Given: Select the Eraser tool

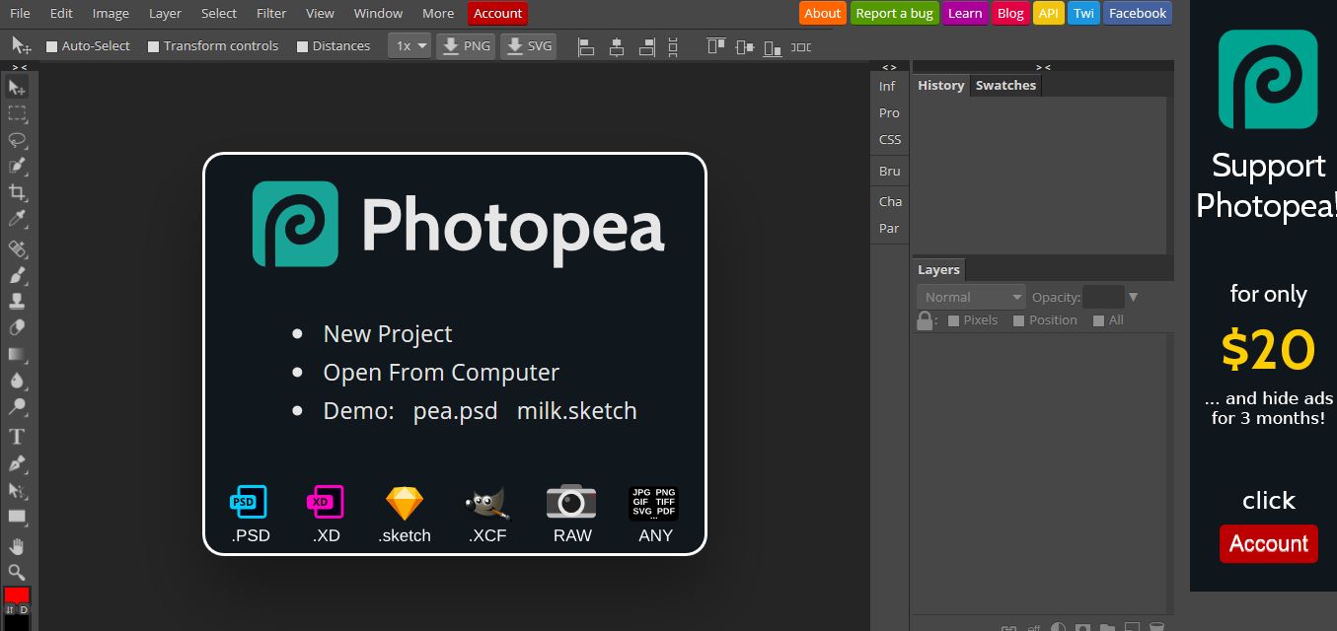Looking at the screenshot, I should coord(17,327).
